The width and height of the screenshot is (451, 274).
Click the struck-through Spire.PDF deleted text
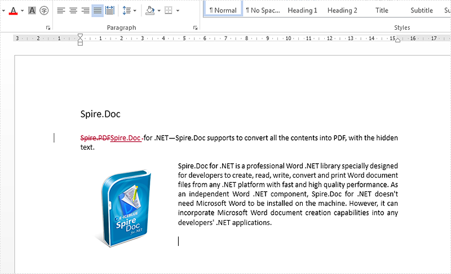click(x=95, y=138)
